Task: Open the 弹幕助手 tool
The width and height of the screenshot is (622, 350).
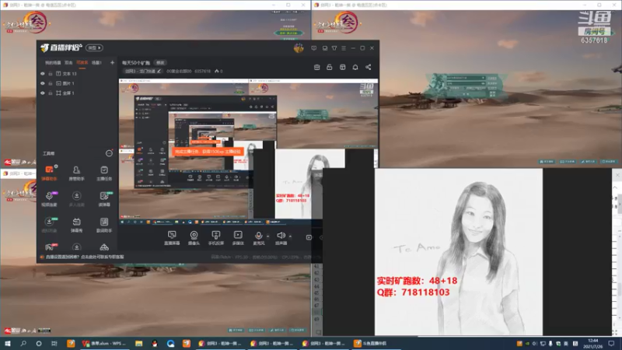Action: pyautogui.click(x=49, y=173)
